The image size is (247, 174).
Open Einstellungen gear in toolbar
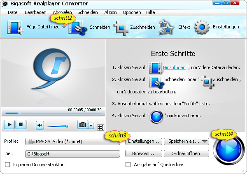(x=202, y=27)
